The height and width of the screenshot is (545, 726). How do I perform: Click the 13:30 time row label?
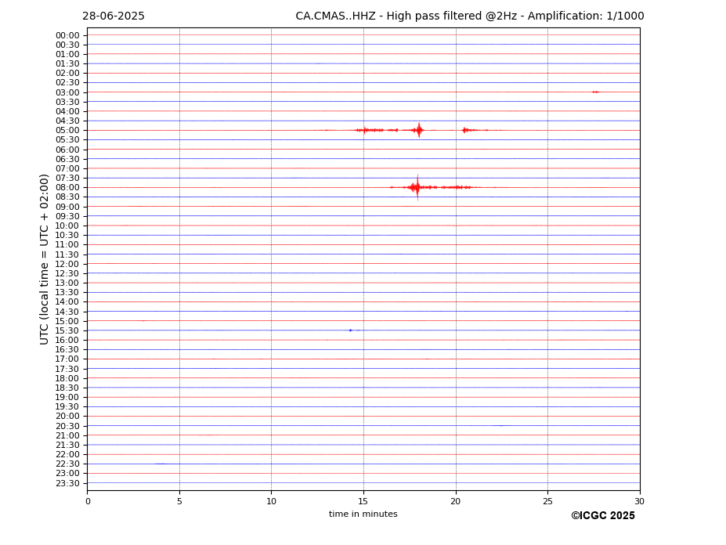67,293
